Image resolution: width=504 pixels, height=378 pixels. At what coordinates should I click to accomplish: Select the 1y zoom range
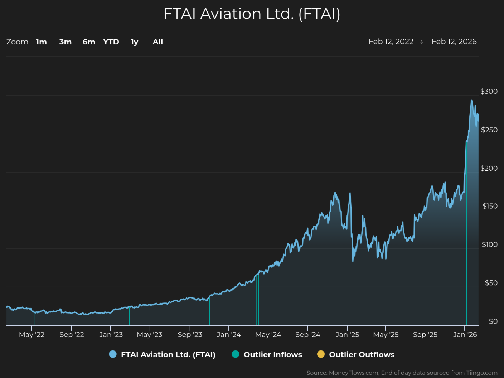coord(135,42)
